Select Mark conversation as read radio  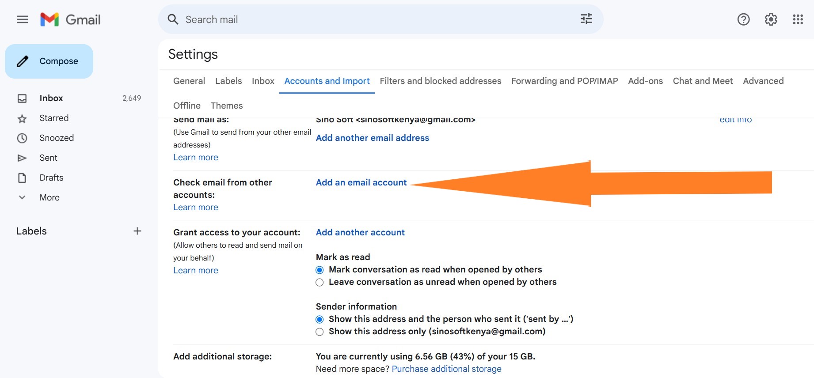click(x=320, y=270)
